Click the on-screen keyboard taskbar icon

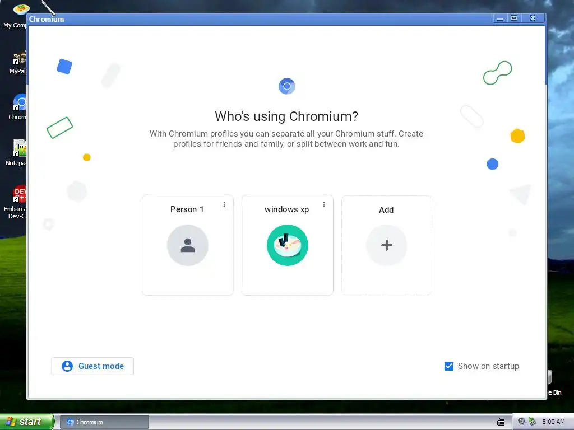point(501,422)
